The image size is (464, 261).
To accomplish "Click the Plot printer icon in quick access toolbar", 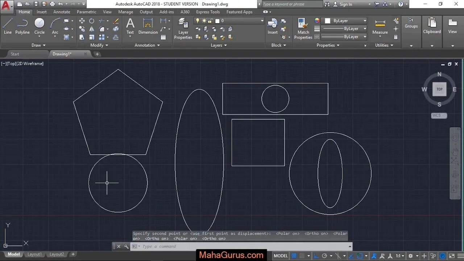I will (52, 4).
